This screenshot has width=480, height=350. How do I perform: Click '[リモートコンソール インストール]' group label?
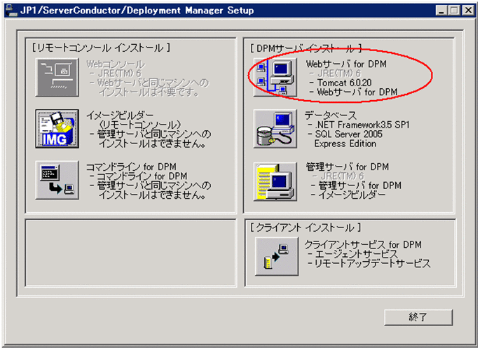[102, 48]
